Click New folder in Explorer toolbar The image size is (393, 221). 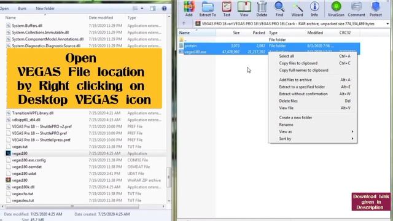tap(45, 8)
